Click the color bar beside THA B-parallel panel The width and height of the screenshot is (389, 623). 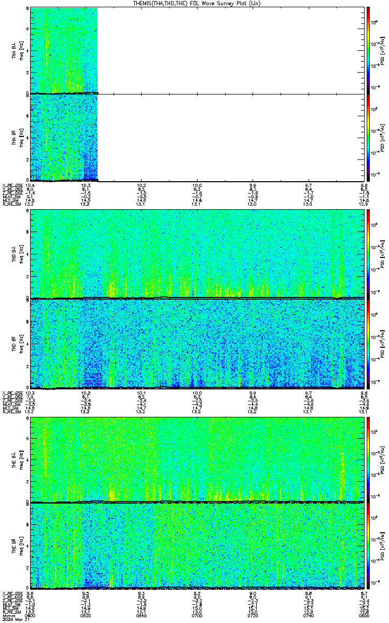coord(368,137)
